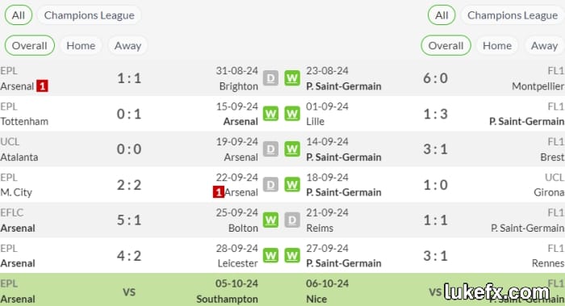Click the draw badge for Atalanta vs Arsenal
This screenshot has width=565, height=306.
[270, 149]
